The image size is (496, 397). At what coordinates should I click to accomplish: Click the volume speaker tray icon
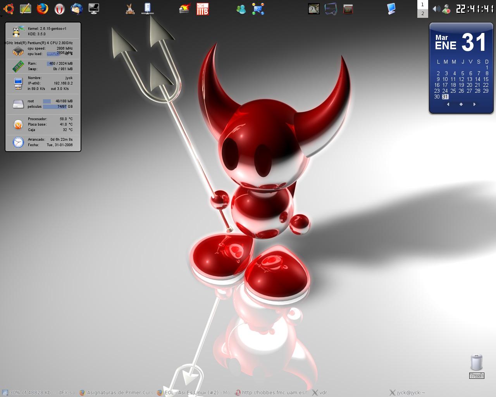point(436,9)
